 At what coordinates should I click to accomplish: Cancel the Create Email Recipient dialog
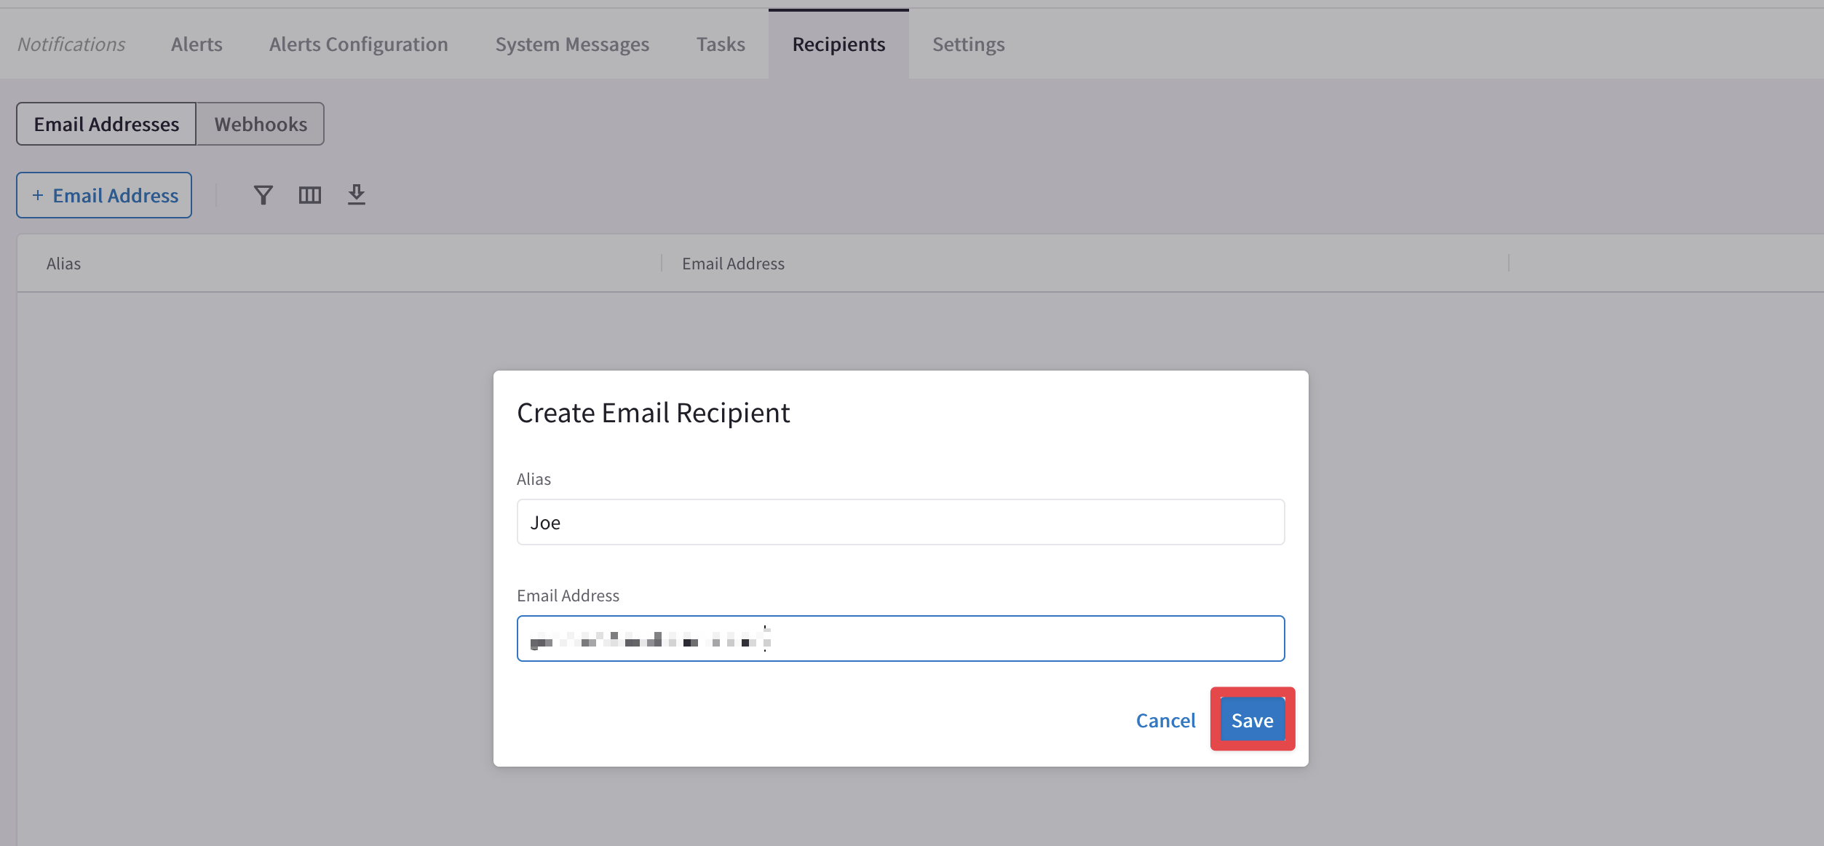pos(1165,720)
